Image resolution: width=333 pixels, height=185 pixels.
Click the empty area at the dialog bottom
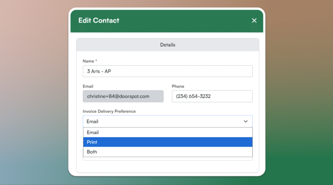point(167,166)
